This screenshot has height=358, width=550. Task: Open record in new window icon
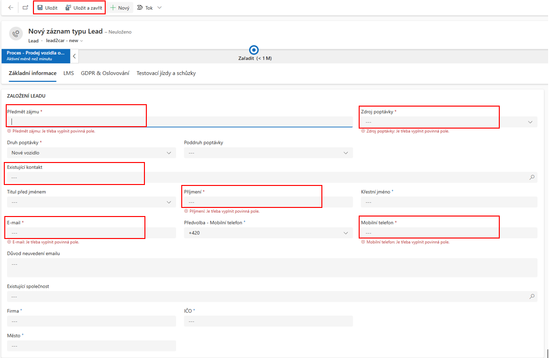(x=25, y=8)
